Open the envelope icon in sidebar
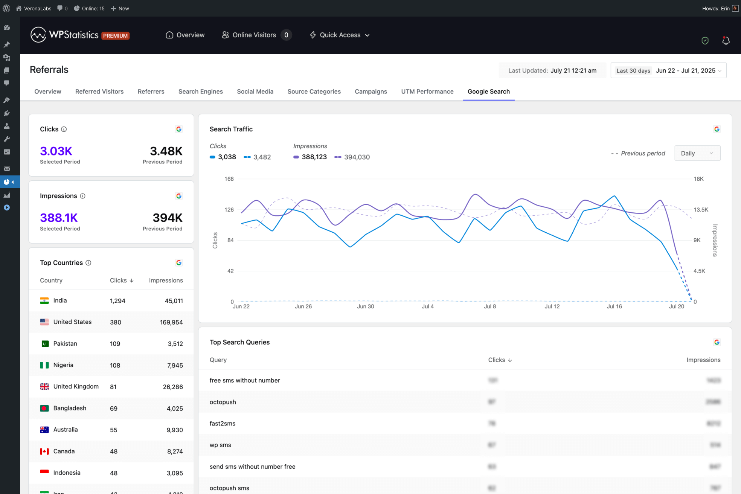This screenshot has height=494, width=741. tap(7, 169)
